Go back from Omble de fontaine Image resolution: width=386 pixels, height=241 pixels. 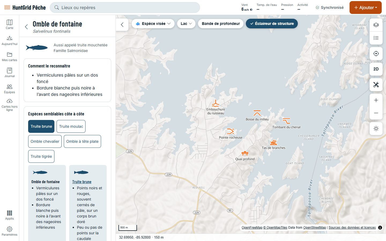point(26,27)
